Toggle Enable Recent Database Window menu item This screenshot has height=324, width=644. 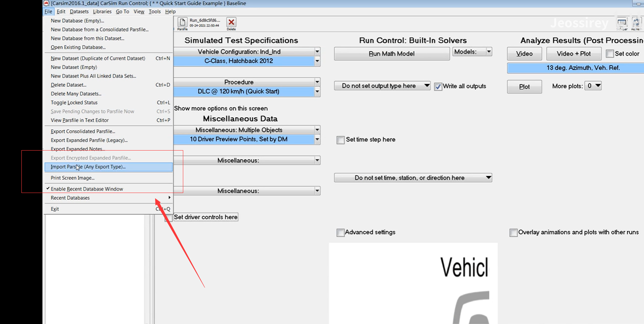pyautogui.click(x=109, y=189)
